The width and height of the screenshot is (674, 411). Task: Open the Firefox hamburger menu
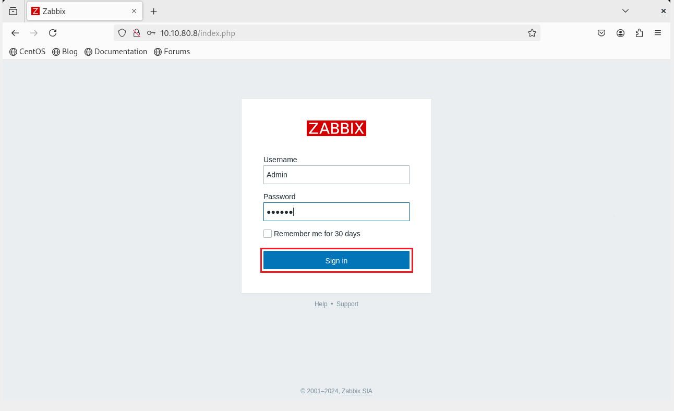click(x=658, y=33)
